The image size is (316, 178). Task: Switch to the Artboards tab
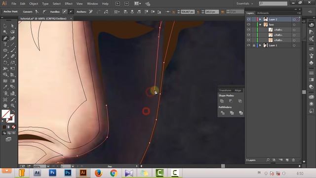263,13
